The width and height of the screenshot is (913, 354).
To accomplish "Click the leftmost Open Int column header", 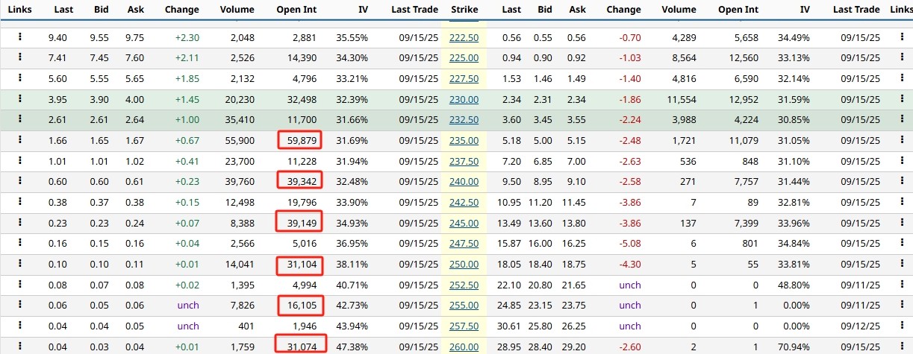I will [300, 10].
